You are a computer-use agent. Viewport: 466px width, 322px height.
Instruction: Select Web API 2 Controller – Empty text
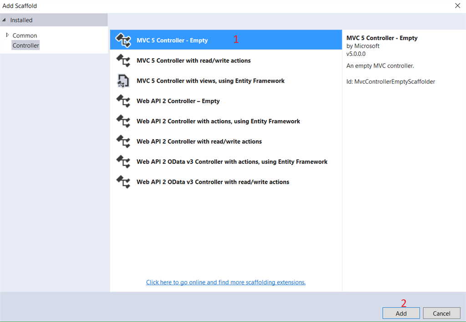click(178, 101)
